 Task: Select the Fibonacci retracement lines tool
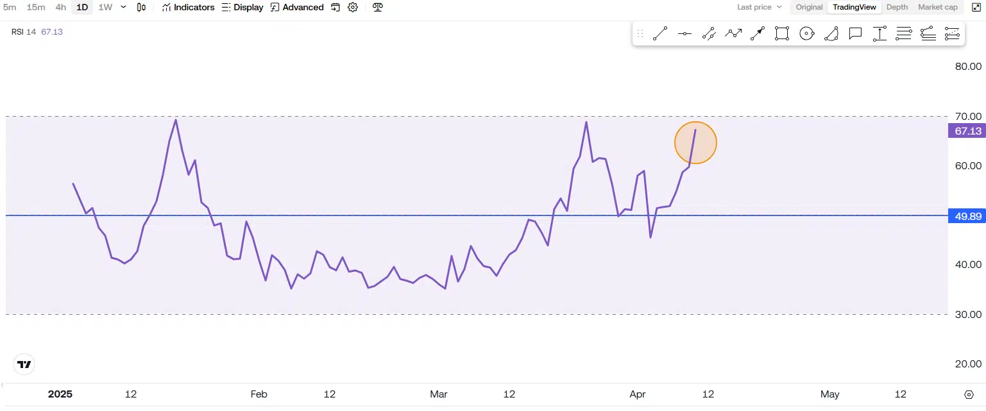[904, 34]
